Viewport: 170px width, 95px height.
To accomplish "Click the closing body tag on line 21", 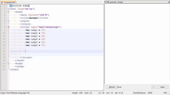I will [19, 66].
